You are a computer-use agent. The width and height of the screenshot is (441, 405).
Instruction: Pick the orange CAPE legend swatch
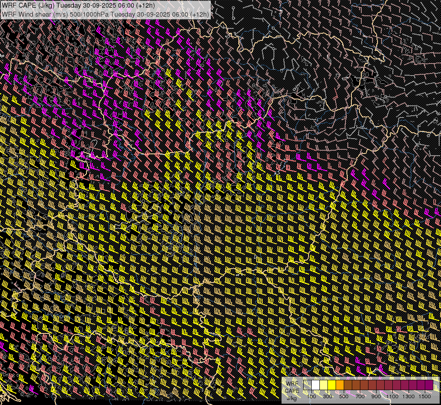coord(340,385)
